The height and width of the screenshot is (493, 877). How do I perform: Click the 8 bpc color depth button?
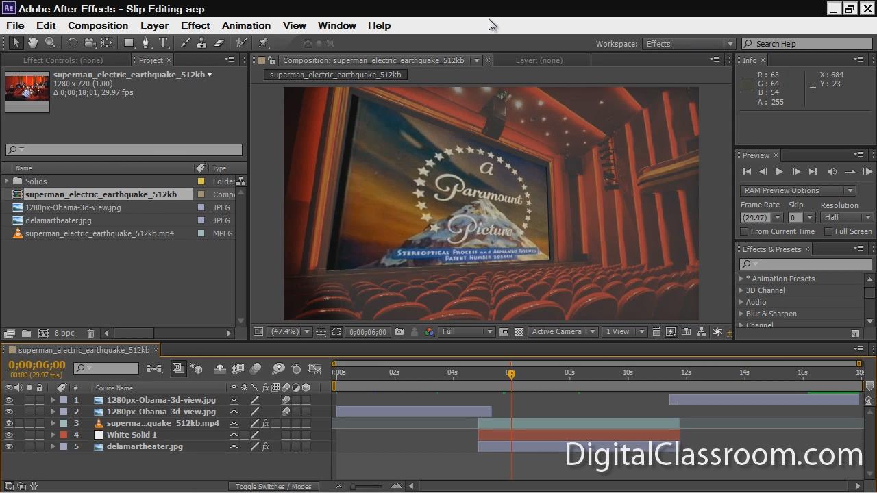[x=65, y=333]
